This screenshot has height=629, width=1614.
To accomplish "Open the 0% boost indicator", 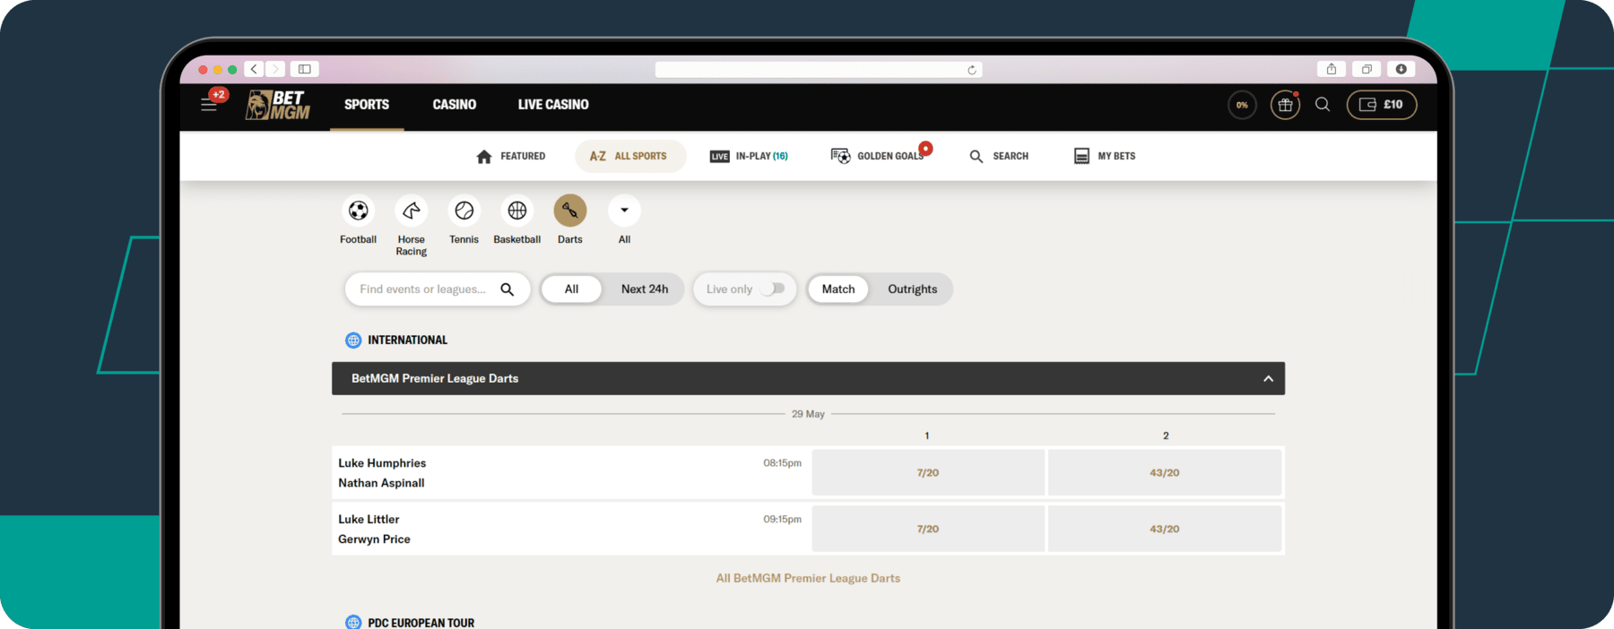I will 1242,105.
